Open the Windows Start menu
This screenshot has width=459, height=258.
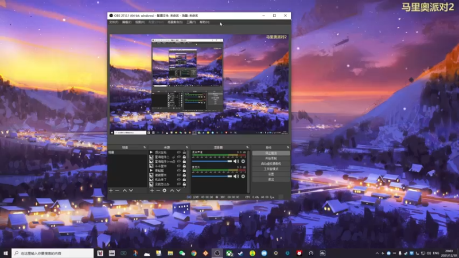6,253
